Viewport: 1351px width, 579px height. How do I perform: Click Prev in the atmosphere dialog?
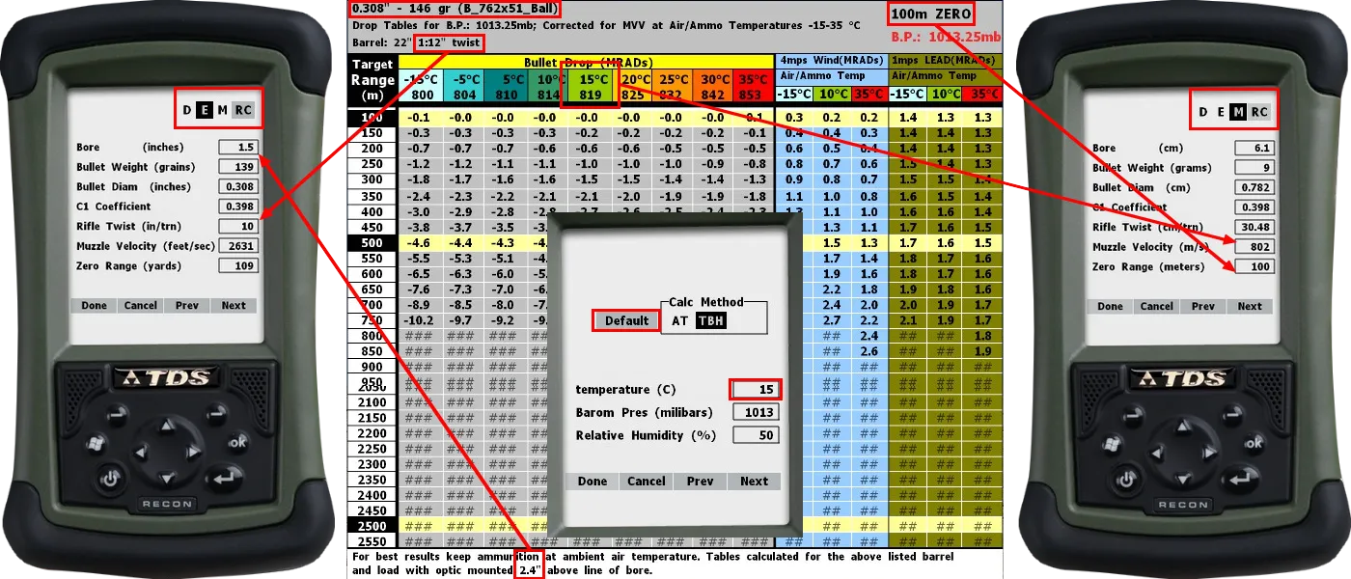coord(701,481)
